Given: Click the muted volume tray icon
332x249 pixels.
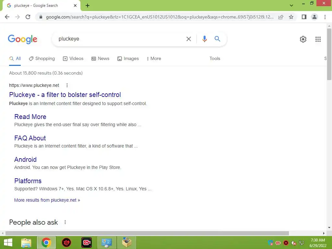Looking at the screenshot, I should pos(293,243).
